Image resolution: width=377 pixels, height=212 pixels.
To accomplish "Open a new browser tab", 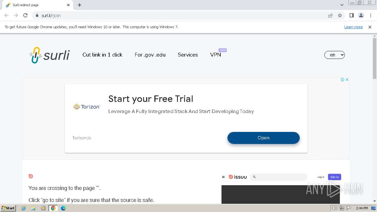I will pos(80,5).
